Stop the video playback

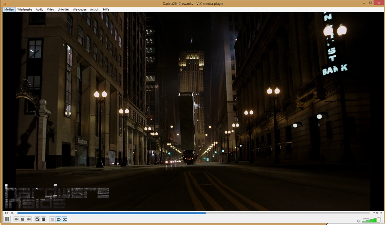coord(23,219)
